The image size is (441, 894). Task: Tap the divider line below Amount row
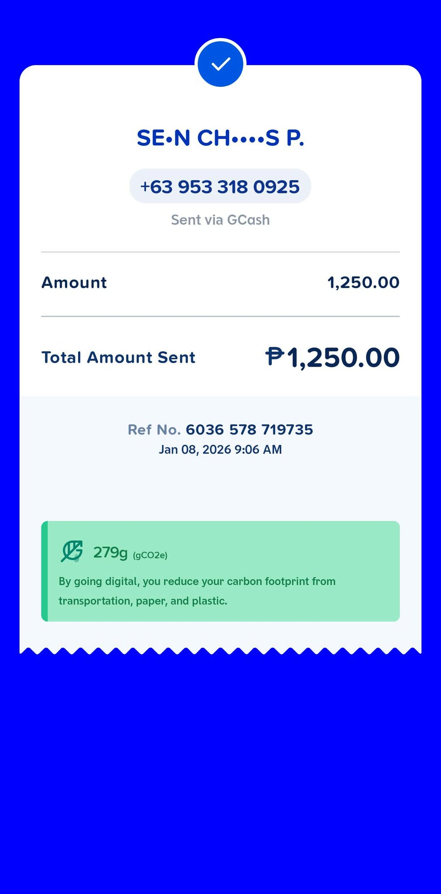pos(220,316)
